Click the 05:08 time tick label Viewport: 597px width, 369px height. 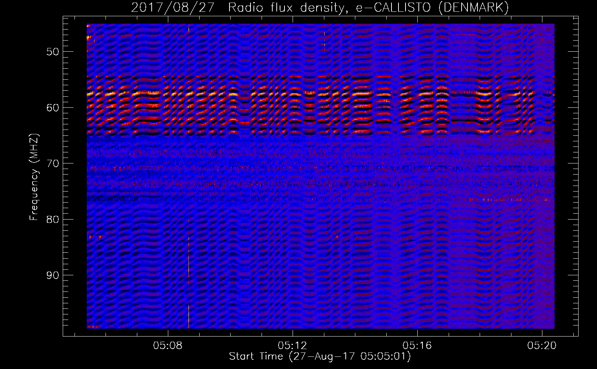168,346
